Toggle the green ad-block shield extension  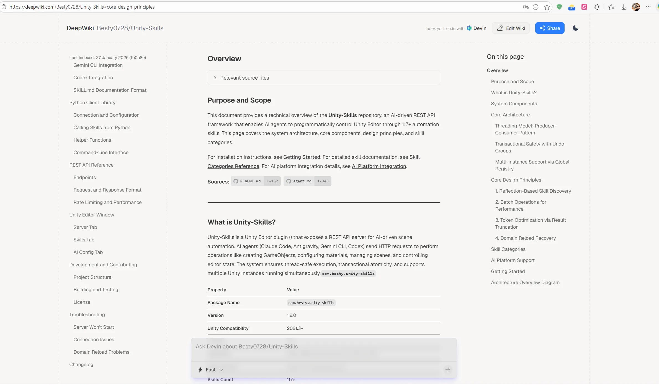(559, 7)
